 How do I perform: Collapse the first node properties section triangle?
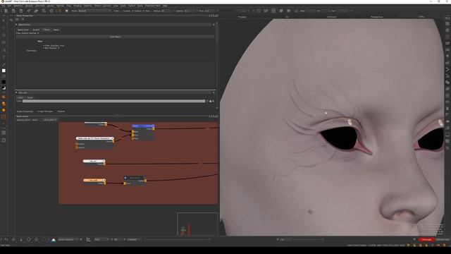[x=16, y=25]
